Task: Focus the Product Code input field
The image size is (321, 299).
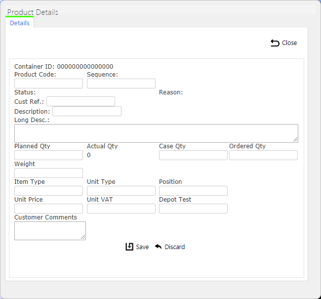Action: click(48, 84)
